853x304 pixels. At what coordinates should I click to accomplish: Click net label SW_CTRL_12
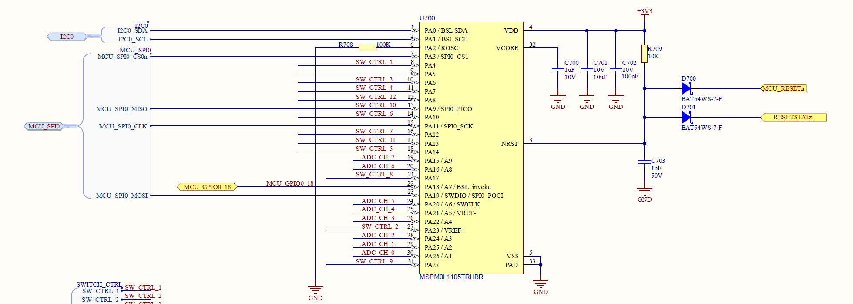[x=376, y=97]
